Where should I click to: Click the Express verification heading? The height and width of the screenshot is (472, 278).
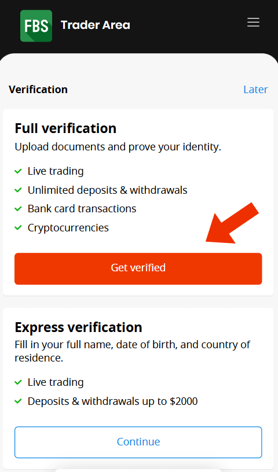tap(78, 327)
